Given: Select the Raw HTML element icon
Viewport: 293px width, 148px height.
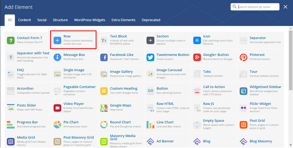Looking at the screenshot, I should [150, 108].
